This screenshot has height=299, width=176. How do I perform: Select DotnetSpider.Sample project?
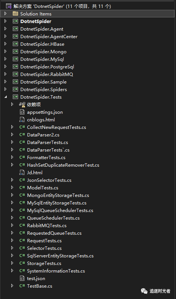(x=43, y=82)
